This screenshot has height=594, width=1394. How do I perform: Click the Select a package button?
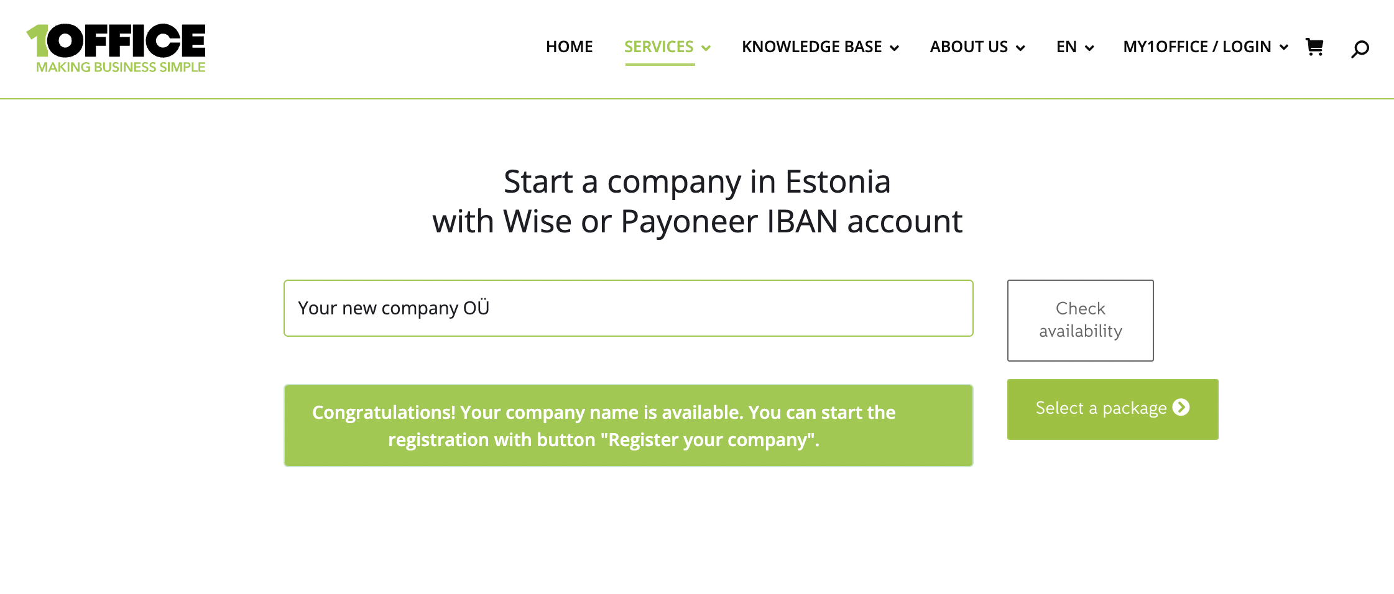pos(1112,409)
